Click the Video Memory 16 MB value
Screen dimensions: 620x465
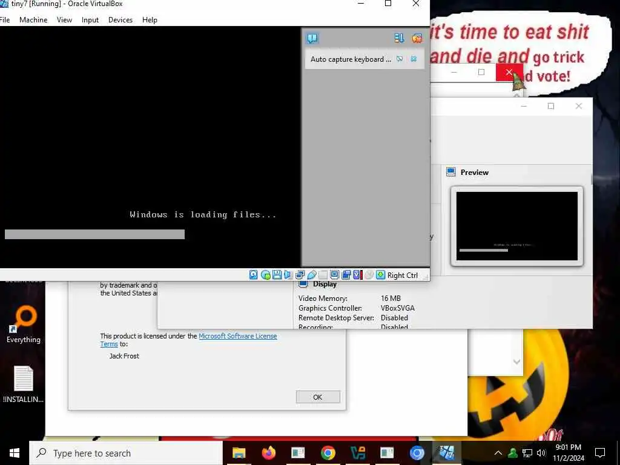pos(391,298)
